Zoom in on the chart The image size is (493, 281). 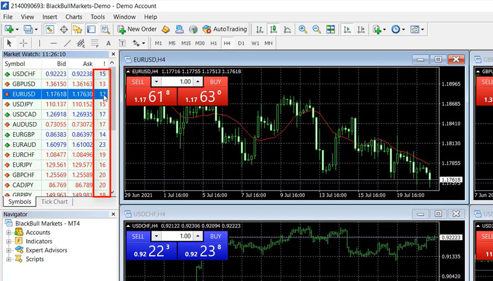point(303,29)
